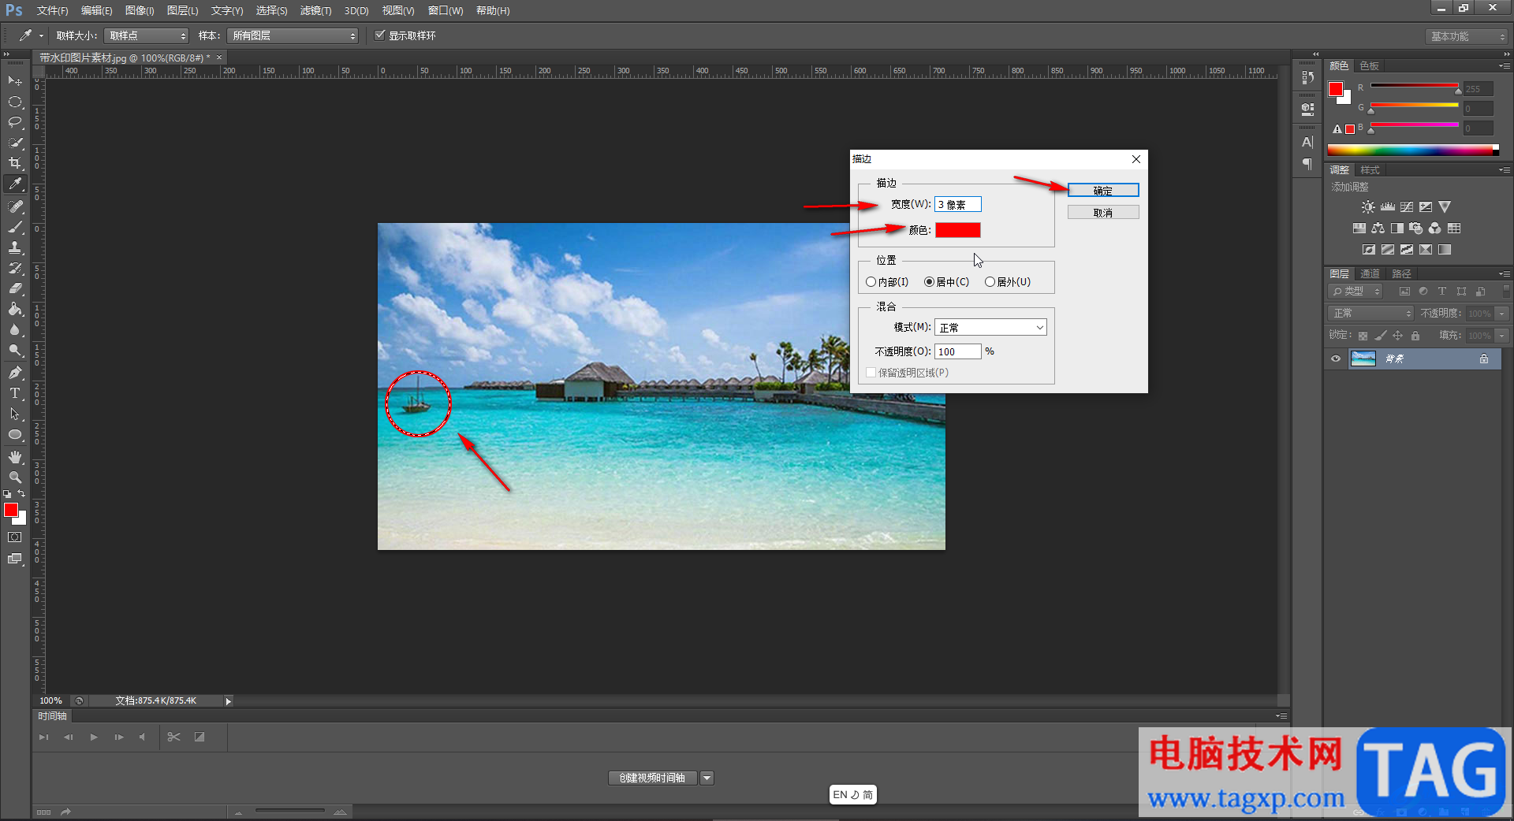Expand the layer Opacity dropdown arrow
1514x821 pixels.
click(1502, 313)
